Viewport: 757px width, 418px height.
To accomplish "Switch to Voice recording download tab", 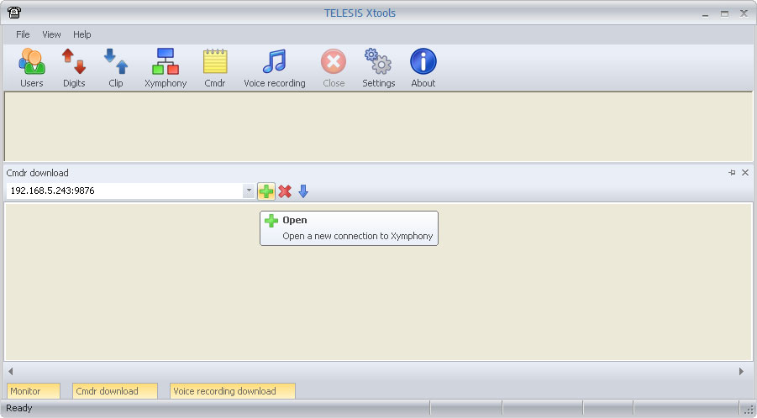I will point(233,391).
